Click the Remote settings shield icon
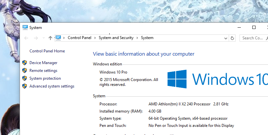 25,71
